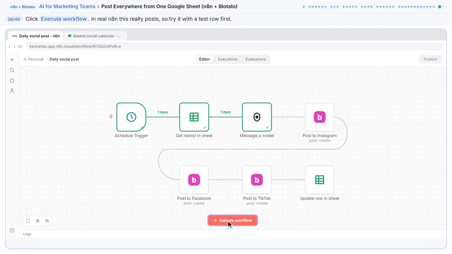Switch to the Editor tab
452x254 pixels.
[204, 59]
